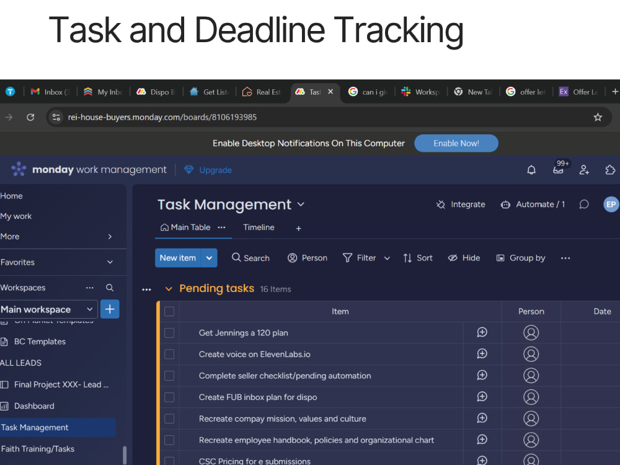Screen dimensions: 620x465
Task: Open the Worksp Slack browser tab
Action: [x=421, y=92]
